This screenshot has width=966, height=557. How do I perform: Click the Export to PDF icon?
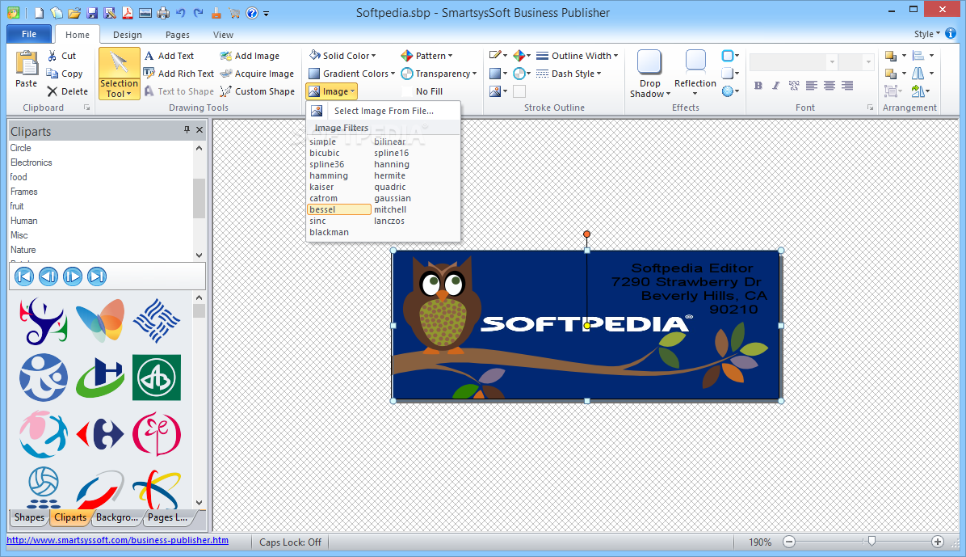point(128,13)
